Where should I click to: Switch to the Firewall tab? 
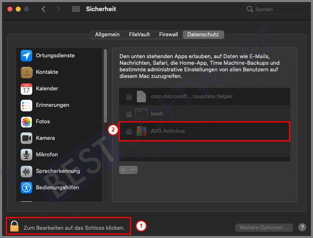coord(168,35)
